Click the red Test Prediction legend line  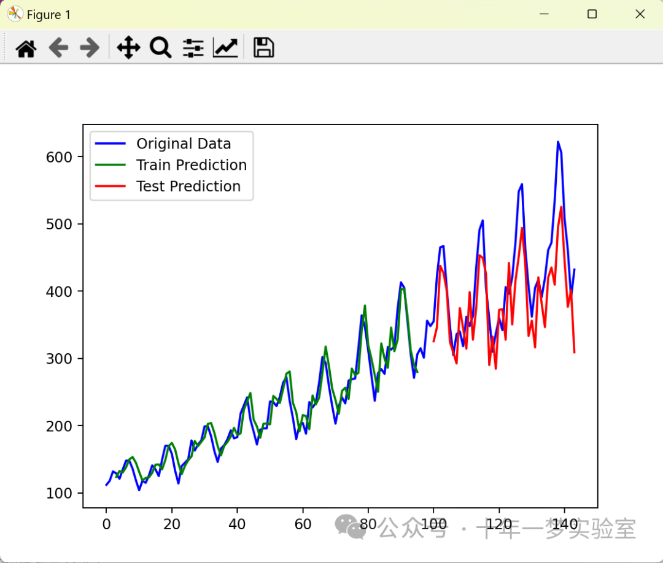pyautogui.click(x=110, y=186)
